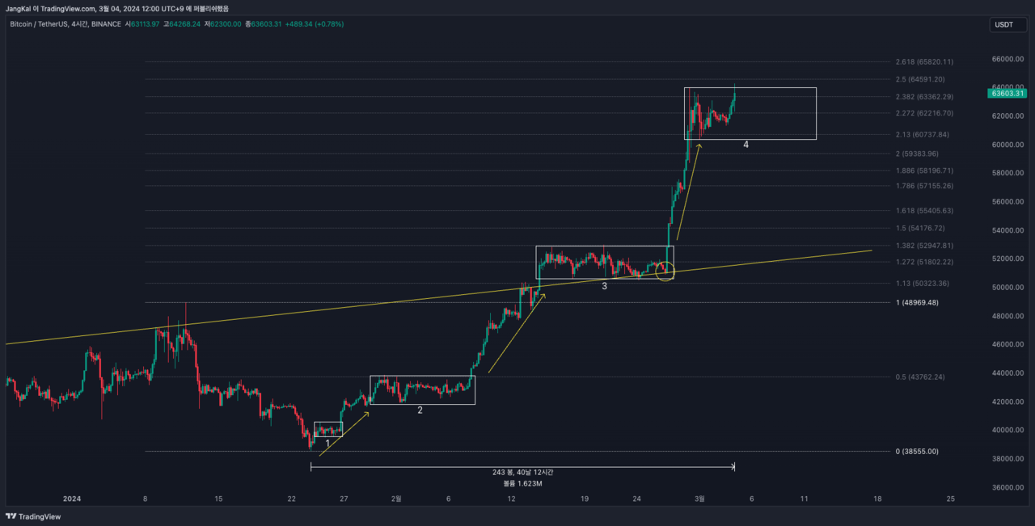The height and width of the screenshot is (526, 1035).
Task: Click the yellow circle marker on the trendline
Action: [x=665, y=272]
